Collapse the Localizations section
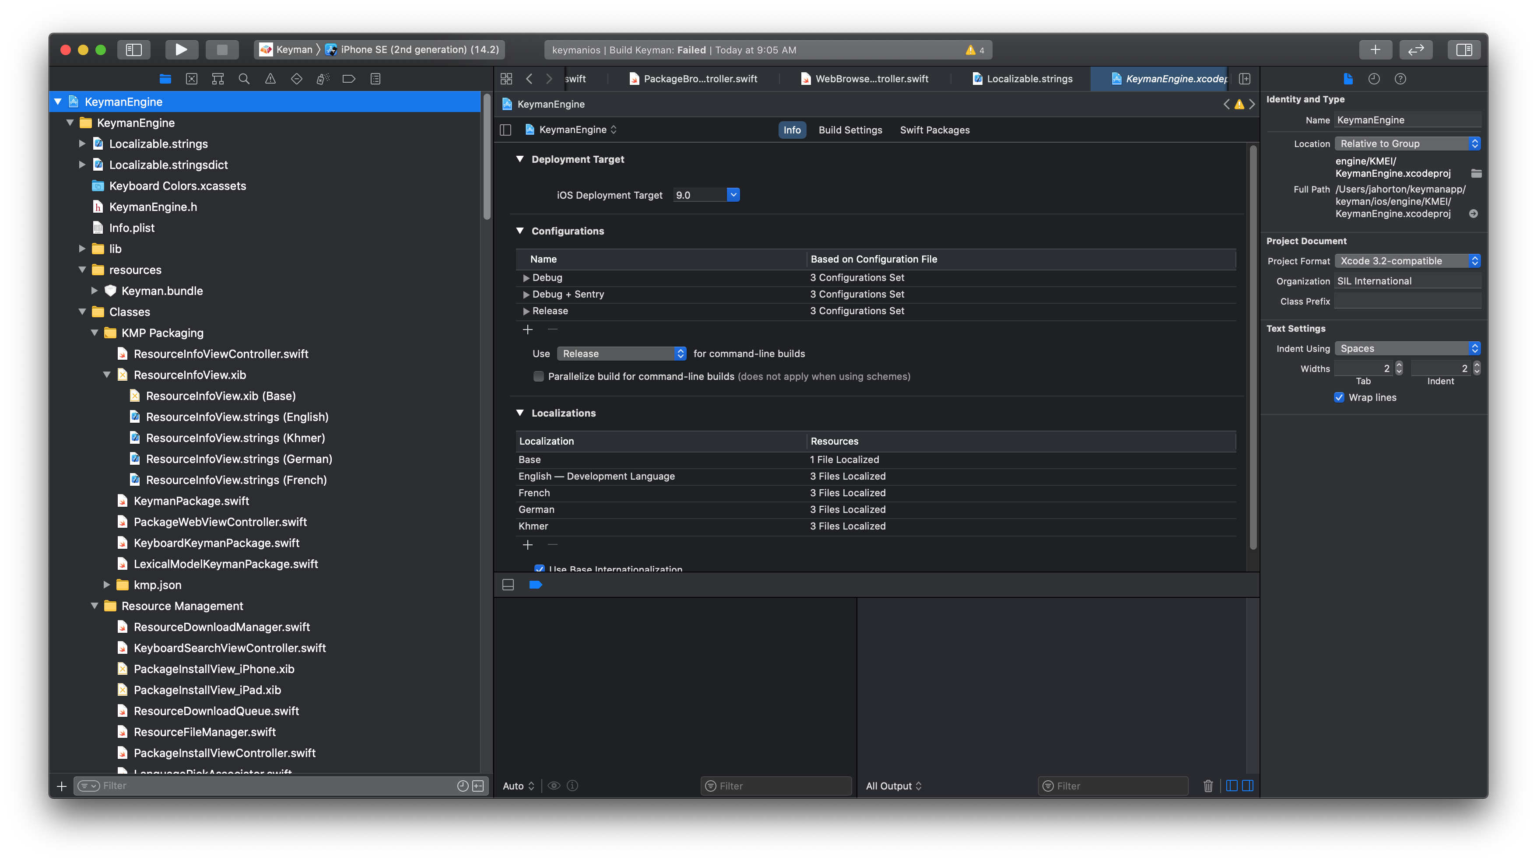Image resolution: width=1537 pixels, height=863 pixels. (519, 413)
